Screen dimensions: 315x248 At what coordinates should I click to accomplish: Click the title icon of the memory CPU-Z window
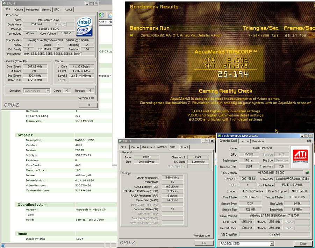(120, 141)
